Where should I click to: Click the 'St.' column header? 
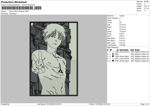[x=118, y=50]
